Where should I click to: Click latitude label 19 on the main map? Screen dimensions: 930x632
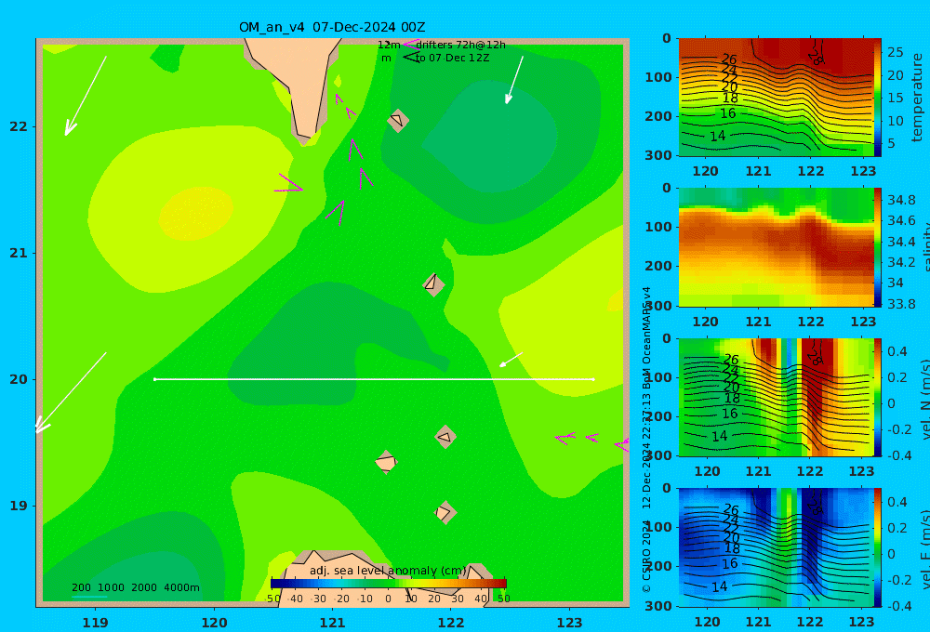click(x=19, y=506)
